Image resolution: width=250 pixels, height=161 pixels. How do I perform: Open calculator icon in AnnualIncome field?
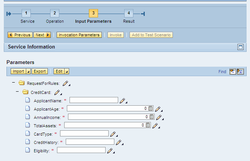[x=152, y=117]
